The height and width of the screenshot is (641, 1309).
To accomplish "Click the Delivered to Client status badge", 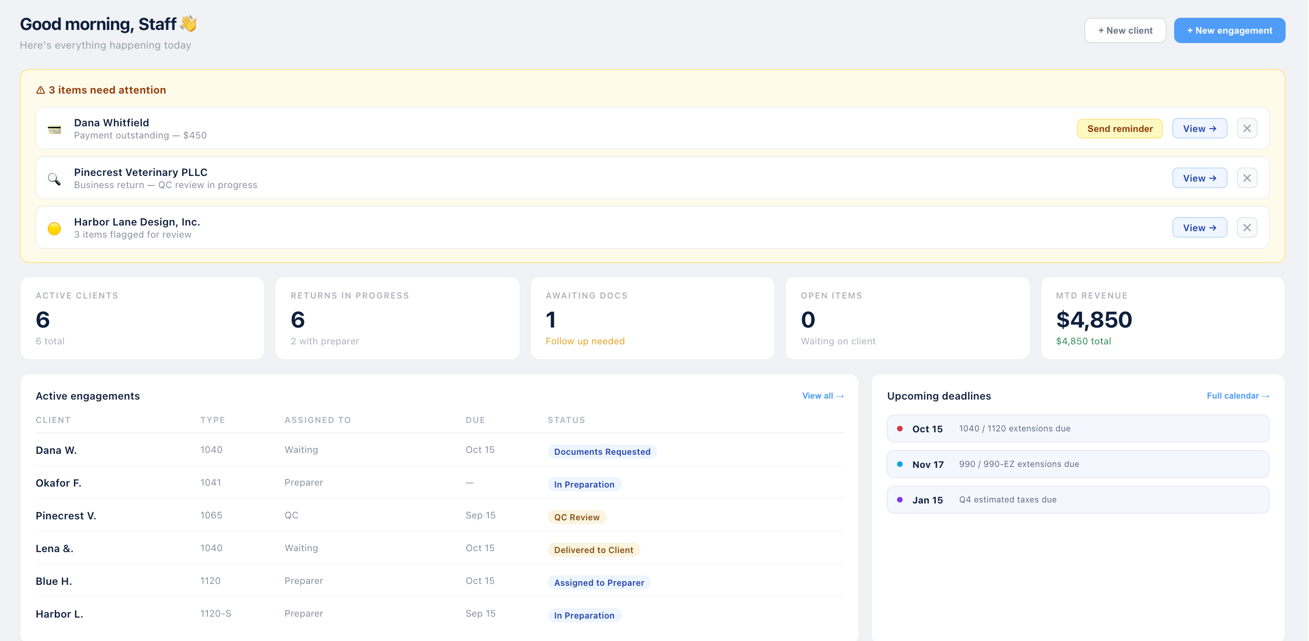I will (x=594, y=550).
